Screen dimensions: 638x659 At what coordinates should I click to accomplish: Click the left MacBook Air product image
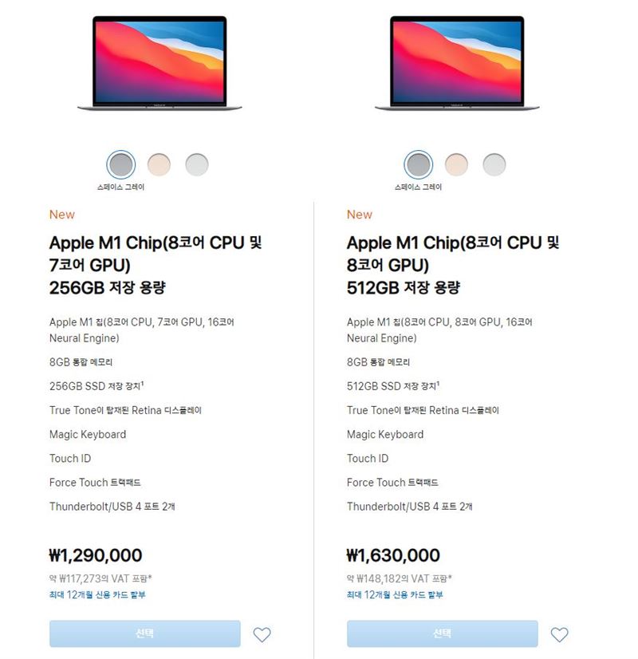pos(159,63)
